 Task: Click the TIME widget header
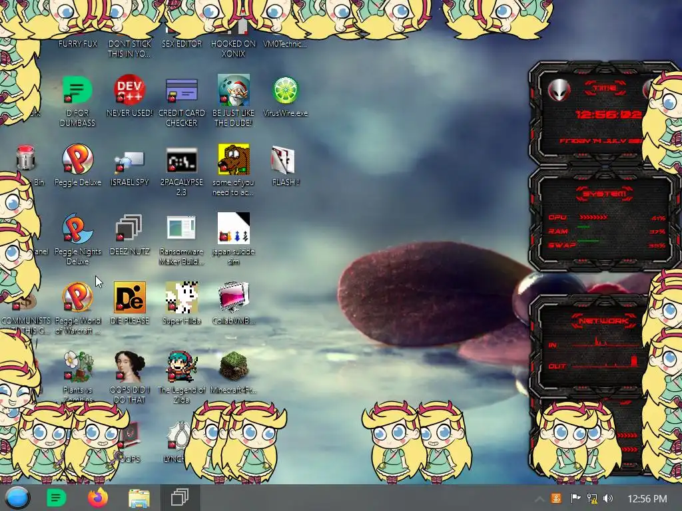tap(605, 88)
